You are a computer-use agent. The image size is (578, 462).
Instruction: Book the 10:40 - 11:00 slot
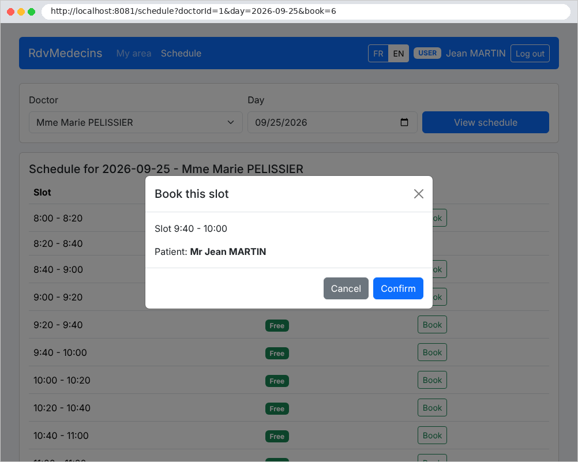pos(432,435)
